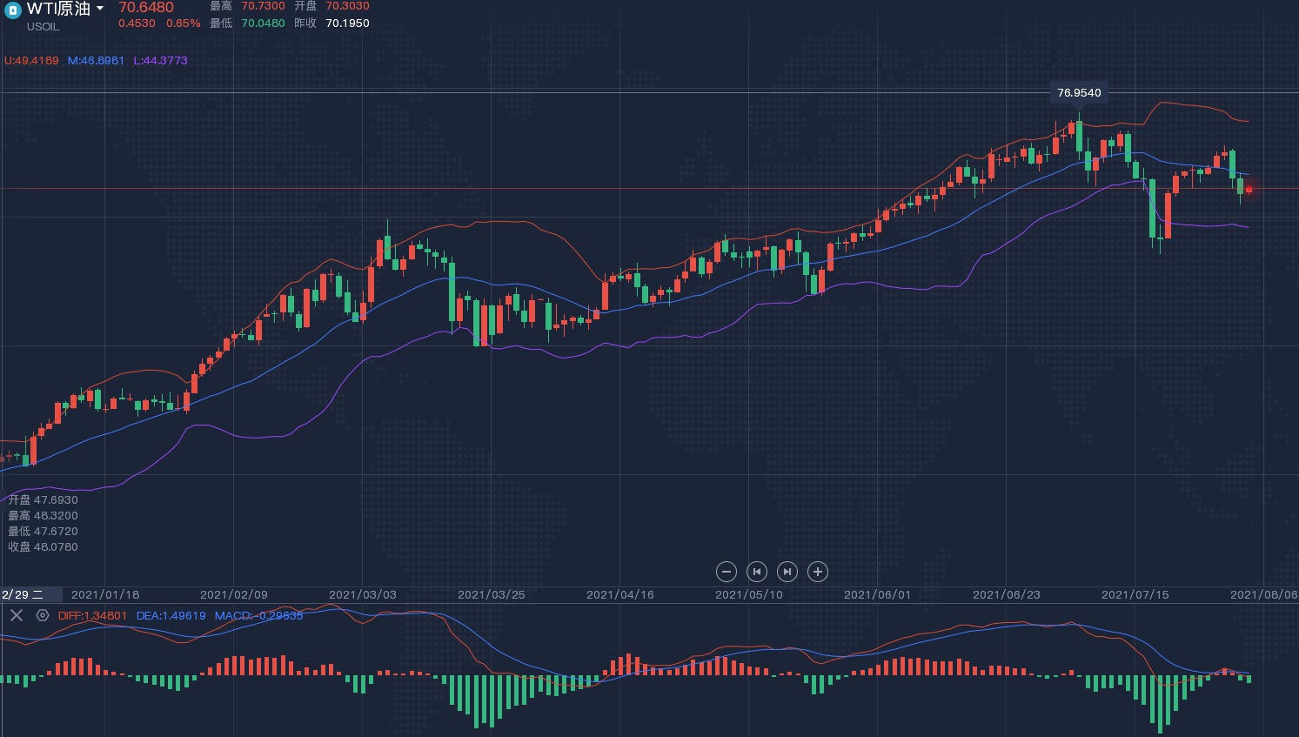Click the glowing red latest price marker dot
The height and width of the screenshot is (737, 1299).
[x=1249, y=189]
